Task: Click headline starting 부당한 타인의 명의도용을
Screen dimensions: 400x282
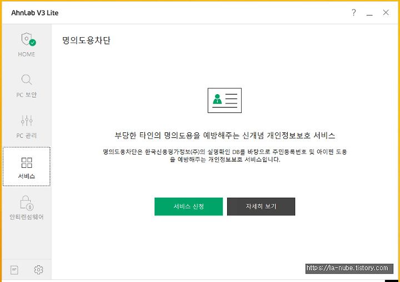Action: click(225, 135)
